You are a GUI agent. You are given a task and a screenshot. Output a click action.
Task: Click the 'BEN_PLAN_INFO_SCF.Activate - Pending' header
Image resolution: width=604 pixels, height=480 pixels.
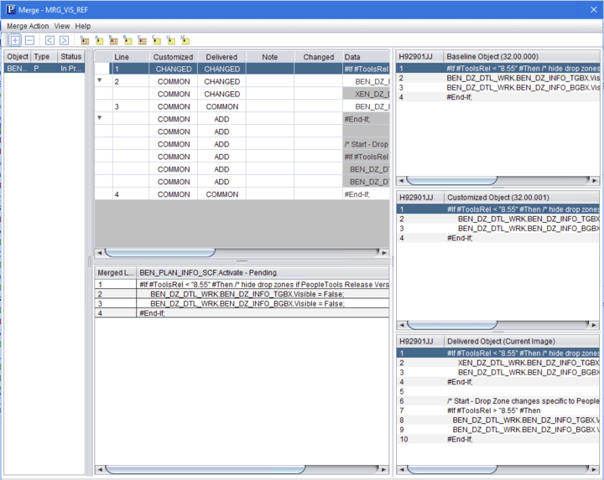pos(263,273)
